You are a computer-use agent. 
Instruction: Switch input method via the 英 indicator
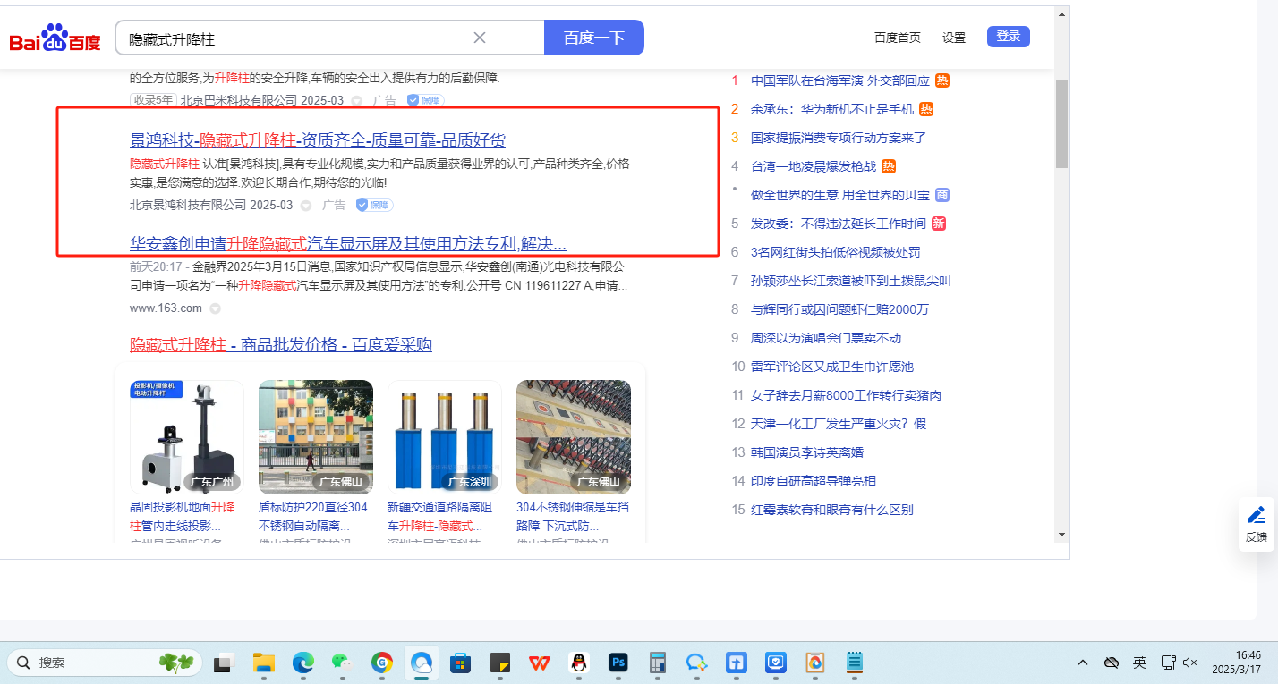(x=1139, y=663)
